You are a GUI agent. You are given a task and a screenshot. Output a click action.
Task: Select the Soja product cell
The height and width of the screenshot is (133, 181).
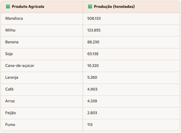(9, 54)
